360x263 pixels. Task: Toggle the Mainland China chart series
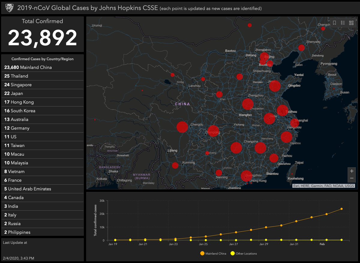click(x=213, y=253)
